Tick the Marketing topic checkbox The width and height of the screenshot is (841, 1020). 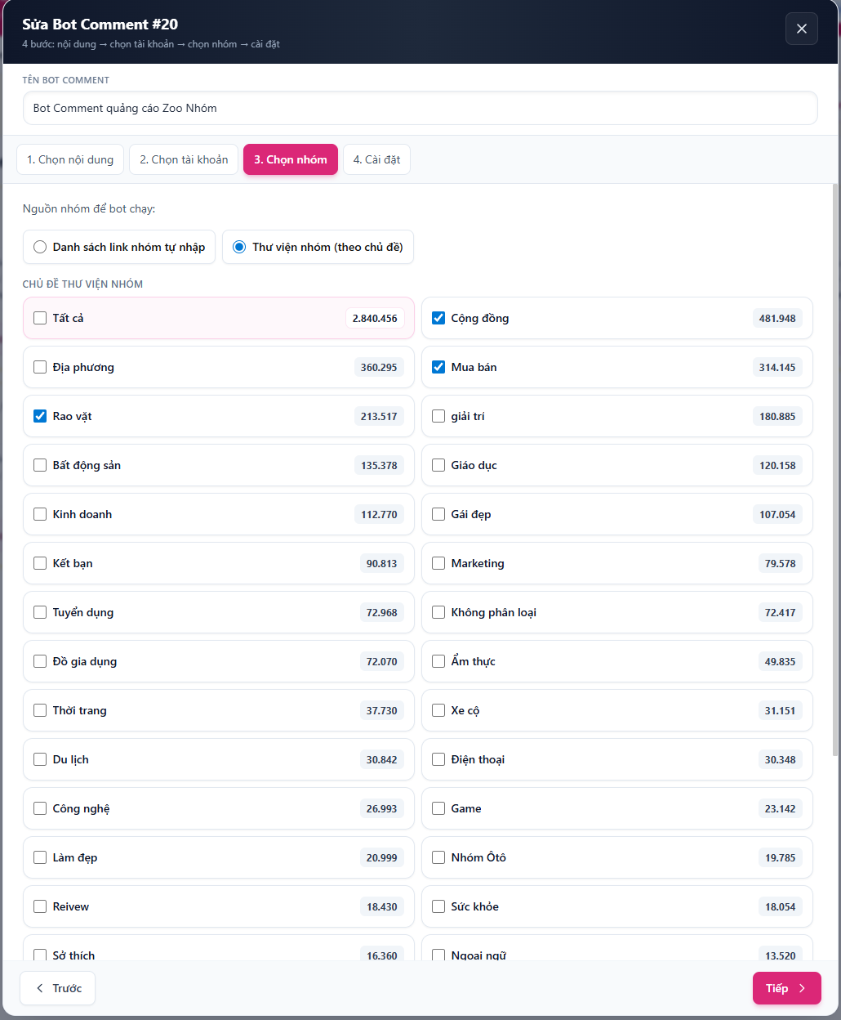(x=438, y=563)
